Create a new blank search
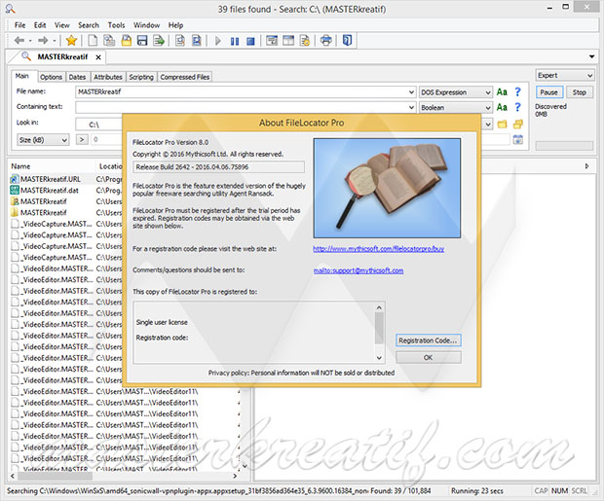Image resolution: width=604 pixels, height=501 pixels. point(93,41)
